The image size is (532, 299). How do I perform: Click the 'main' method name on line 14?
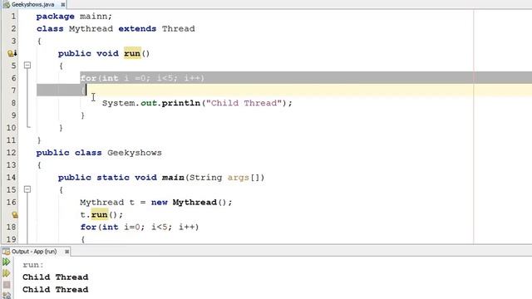coord(173,177)
